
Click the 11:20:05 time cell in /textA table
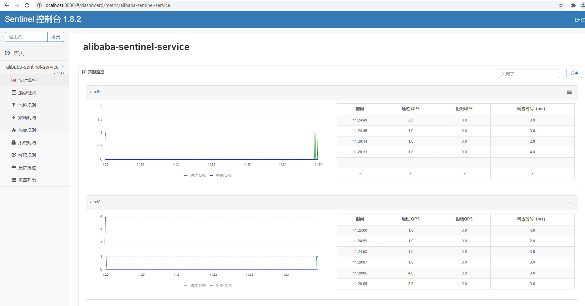click(x=360, y=284)
